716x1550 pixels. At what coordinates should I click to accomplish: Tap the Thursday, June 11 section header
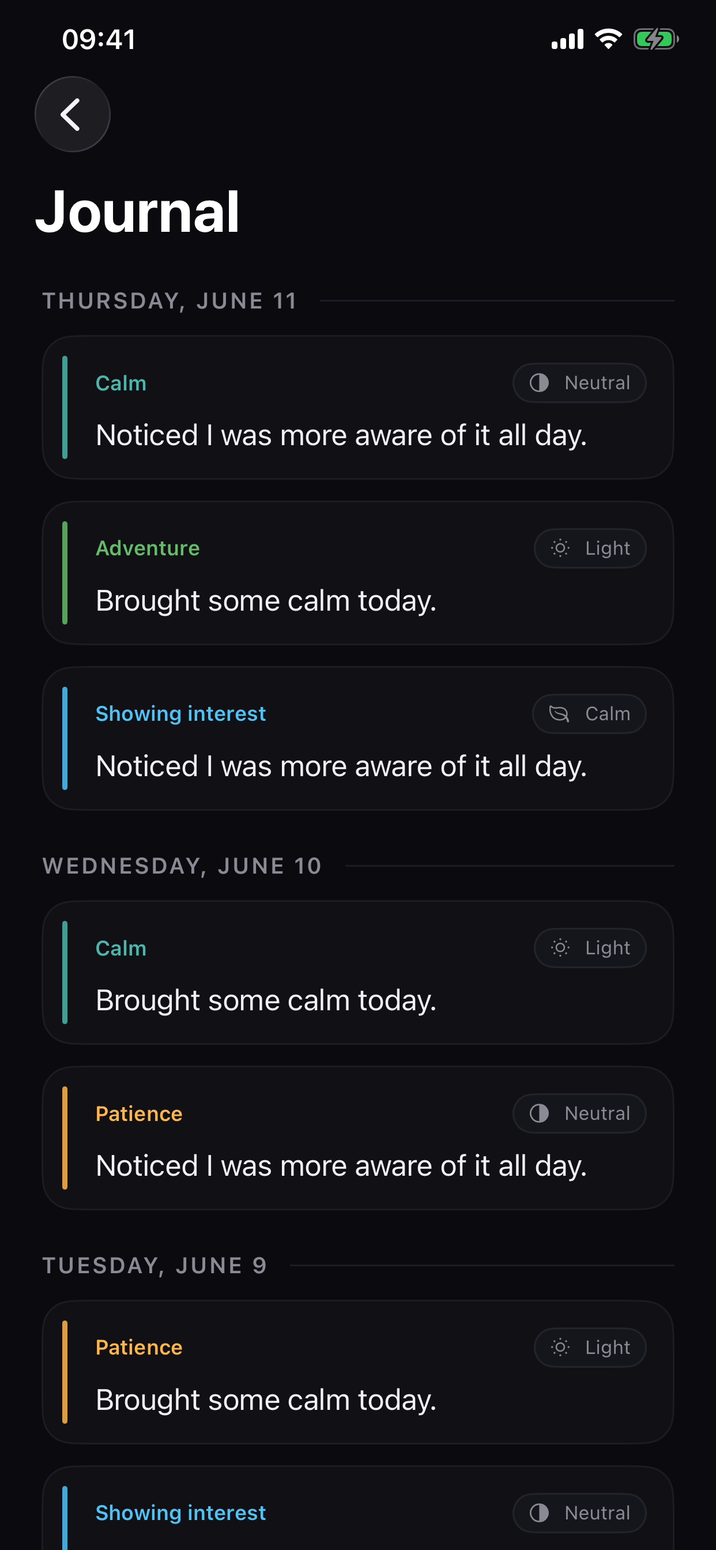(x=169, y=301)
